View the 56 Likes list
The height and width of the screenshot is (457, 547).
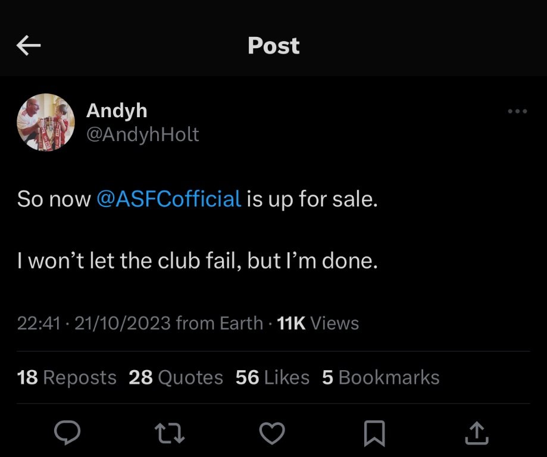273,377
